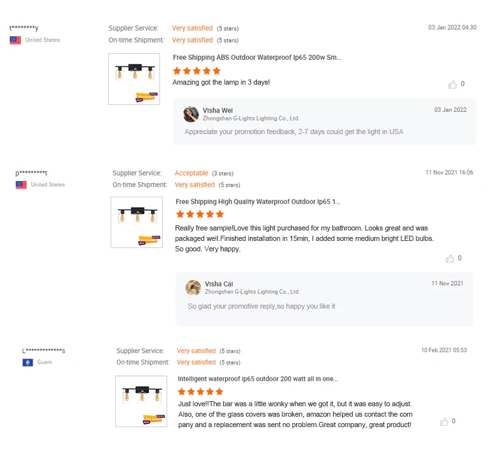Click the star rating of first review
Viewport: 488px width, 474px height.
[x=197, y=71]
